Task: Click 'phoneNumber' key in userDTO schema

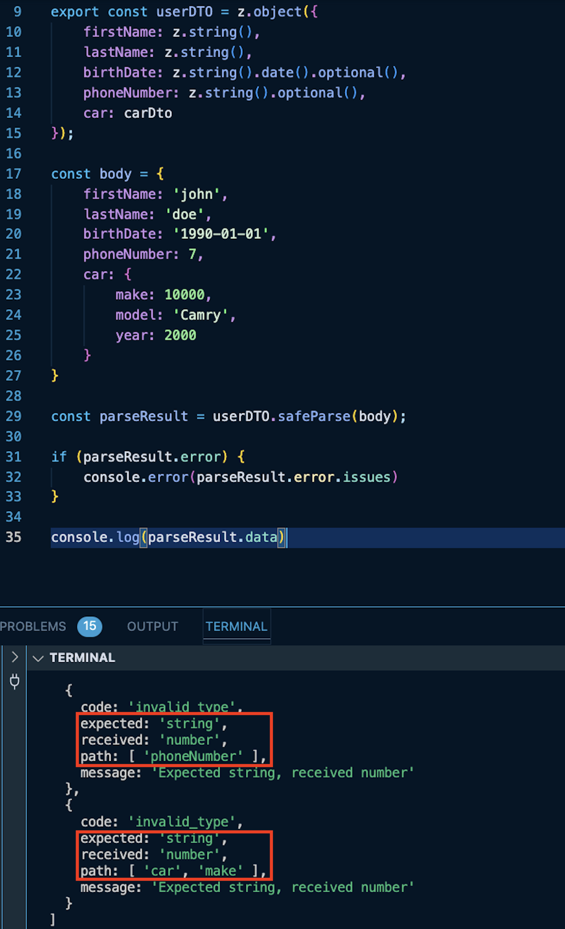Action: [128, 93]
